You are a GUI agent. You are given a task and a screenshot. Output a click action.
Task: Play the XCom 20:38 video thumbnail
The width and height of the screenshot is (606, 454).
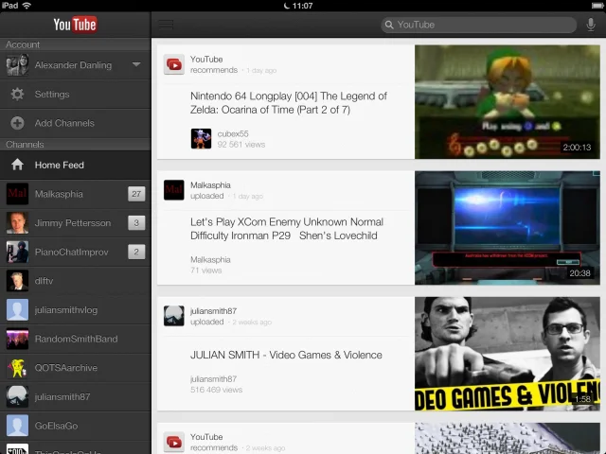tap(507, 227)
